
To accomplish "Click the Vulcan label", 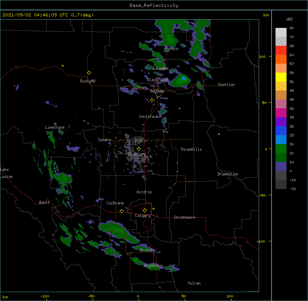I will pos(194,283).
